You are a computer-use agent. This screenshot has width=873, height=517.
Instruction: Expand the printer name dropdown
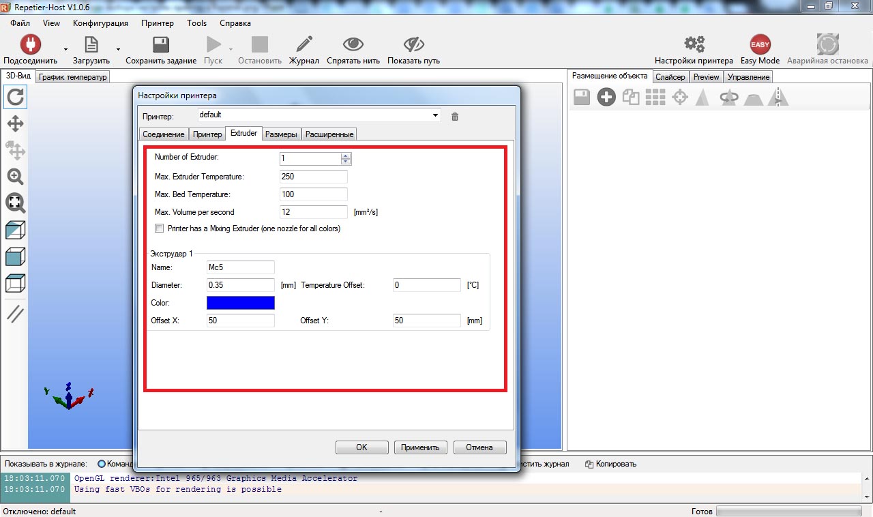[436, 115]
